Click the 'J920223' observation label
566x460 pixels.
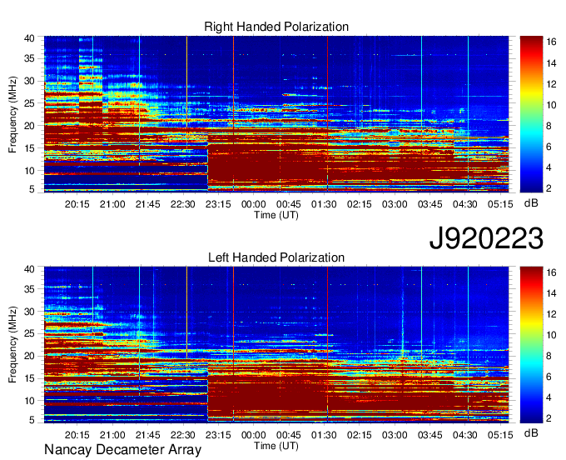tap(486, 238)
